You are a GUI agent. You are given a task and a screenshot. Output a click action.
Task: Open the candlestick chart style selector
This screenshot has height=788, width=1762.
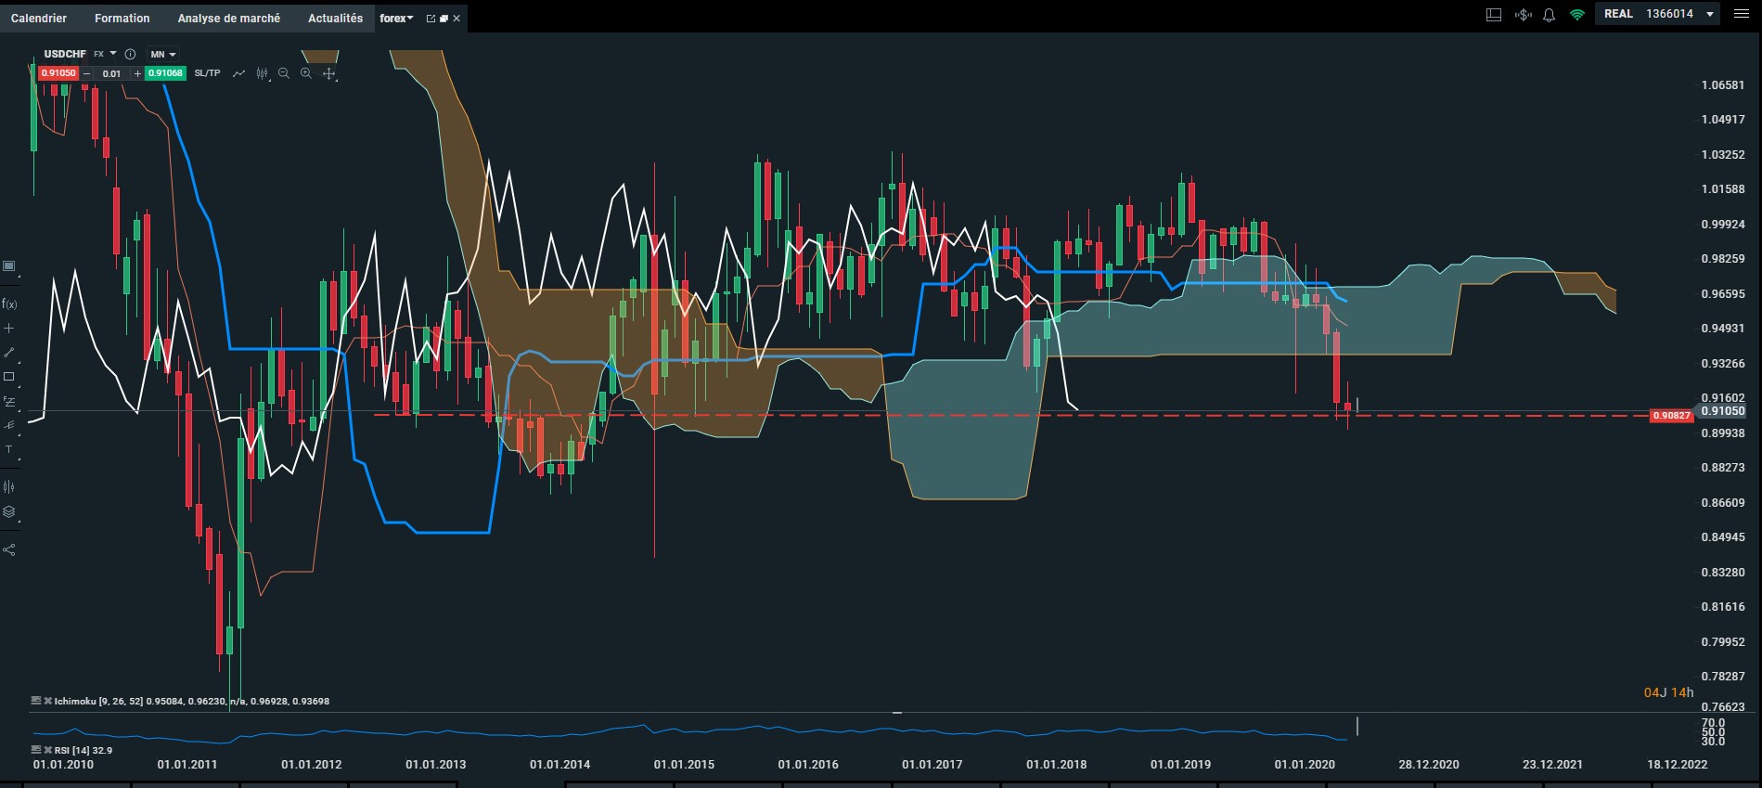click(x=263, y=73)
